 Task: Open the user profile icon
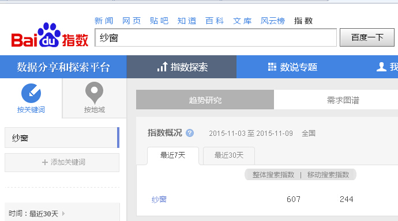coord(381,67)
